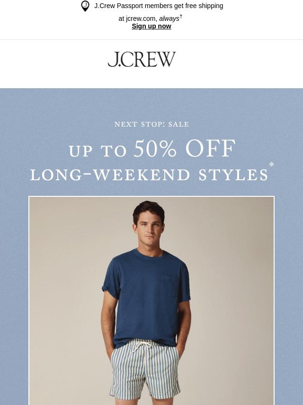Click the asterisk after 'STYLES'

click(x=271, y=164)
